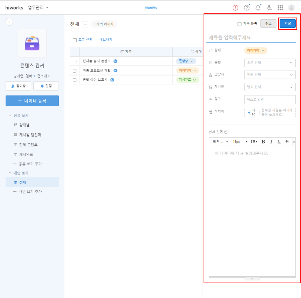Click the 저장 save button
The width and height of the screenshot is (301, 298).
click(x=287, y=24)
